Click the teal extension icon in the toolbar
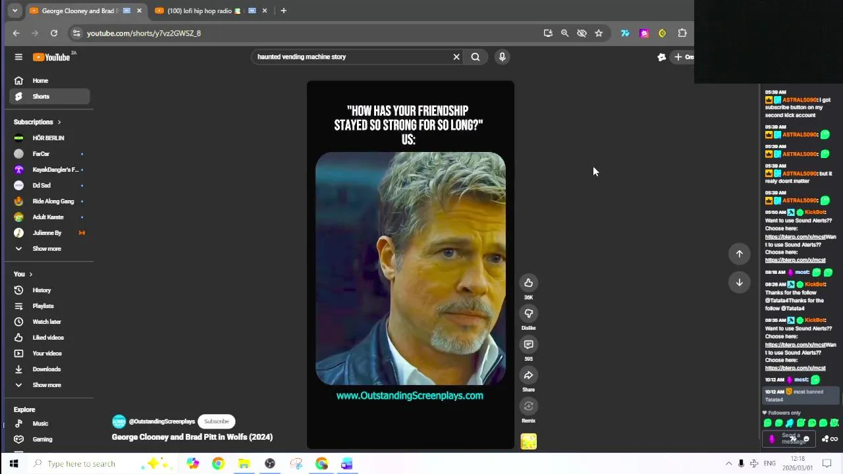Viewport: 843px width, 474px height. click(x=625, y=33)
